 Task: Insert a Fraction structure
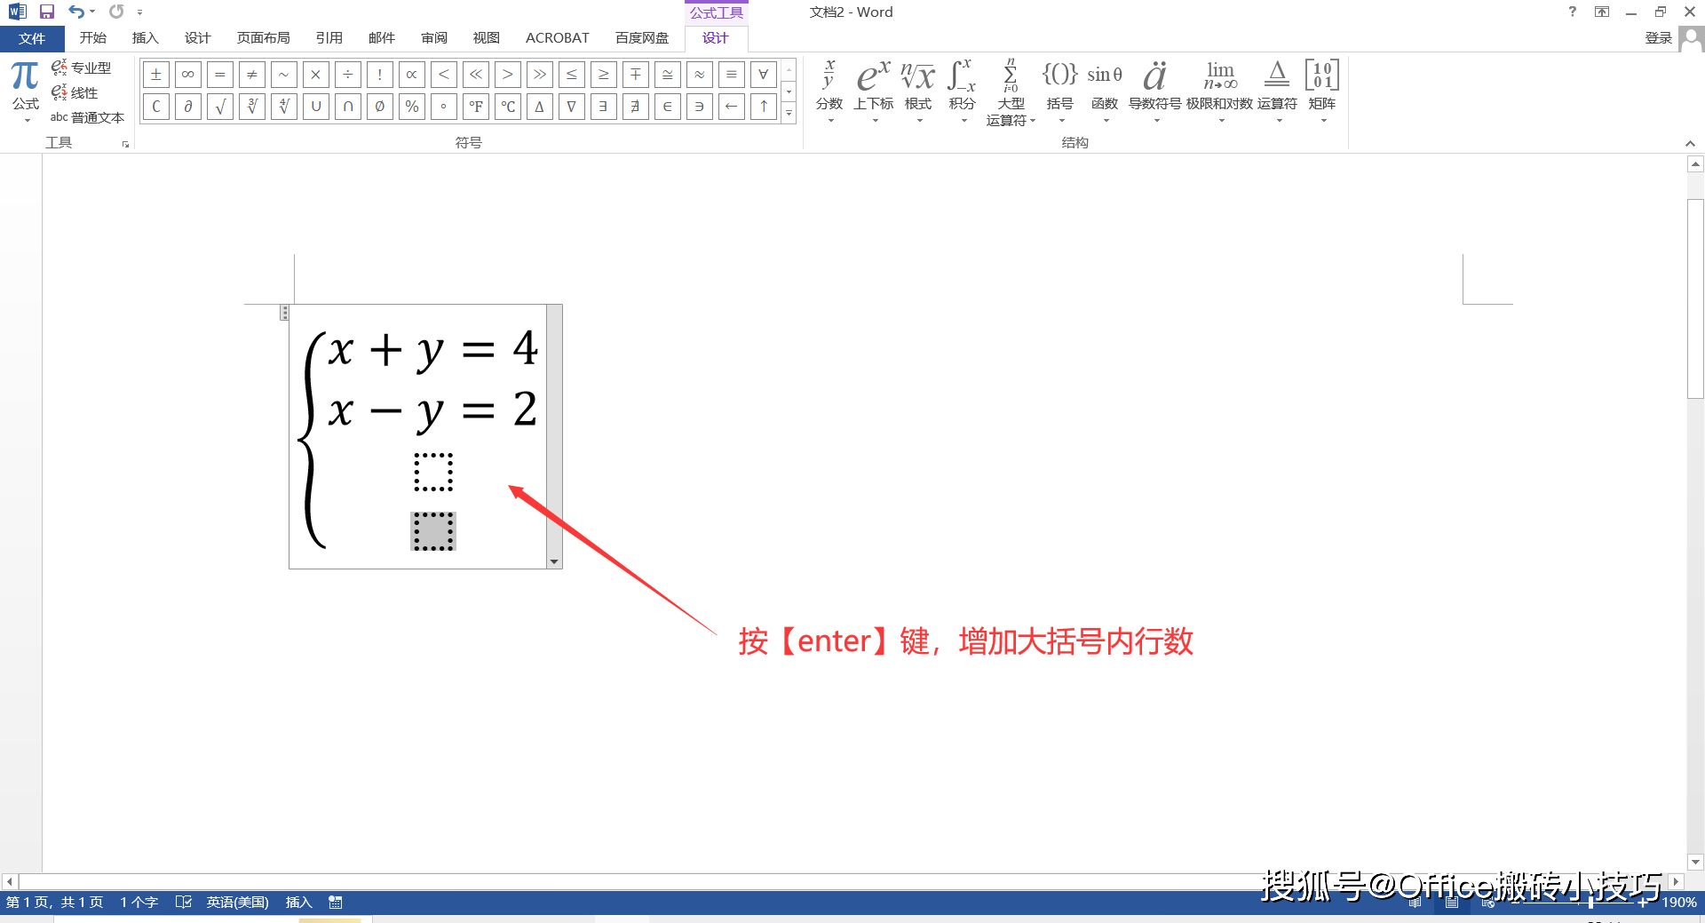829,89
